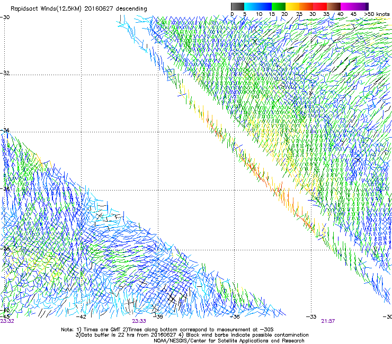This screenshot has height=344, width=392.
Task: Click the purple '21:57' swath time label
Action: [x=328, y=321]
